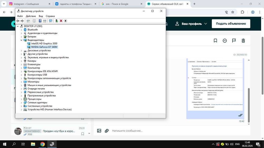
Task: Click the bookmark icon in OLX chat header
Action: point(215,41)
